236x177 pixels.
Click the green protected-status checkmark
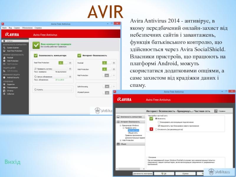pyautogui.click(x=36, y=45)
